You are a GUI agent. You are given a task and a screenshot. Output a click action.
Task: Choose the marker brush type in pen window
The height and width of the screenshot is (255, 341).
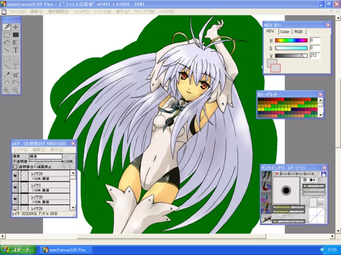coord(266,208)
